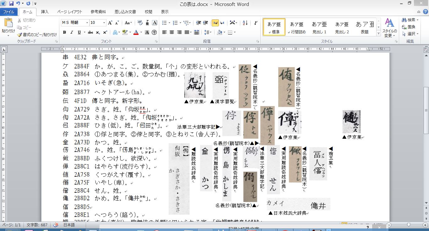429x231 pixels.
Task: Expand the styles gallery More arrow
Action: [378, 33]
